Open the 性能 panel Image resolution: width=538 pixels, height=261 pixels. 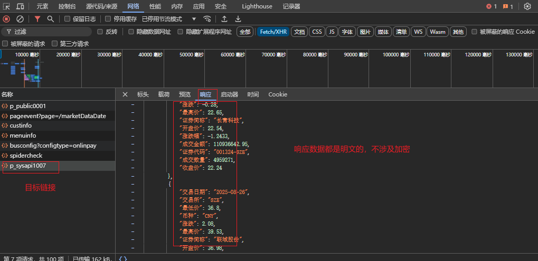pyautogui.click(x=155, y=6)
